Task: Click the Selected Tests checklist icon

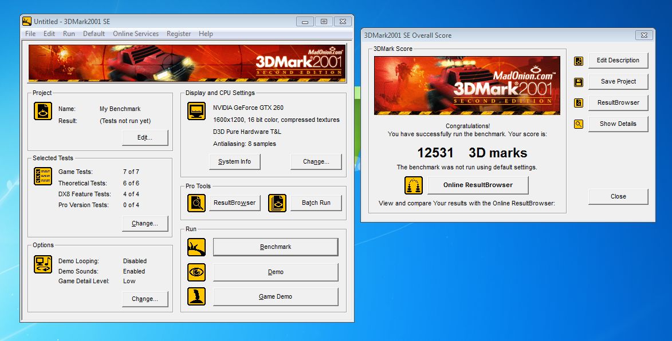Action: coord(43,176)
